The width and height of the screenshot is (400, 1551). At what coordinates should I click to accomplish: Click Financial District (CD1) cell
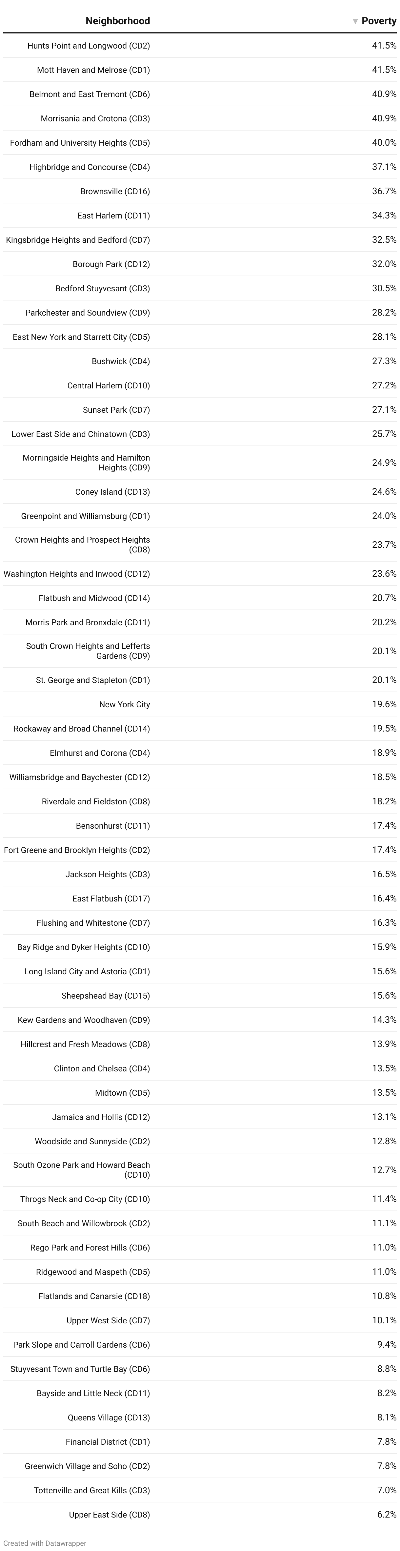click(108, 1442)
